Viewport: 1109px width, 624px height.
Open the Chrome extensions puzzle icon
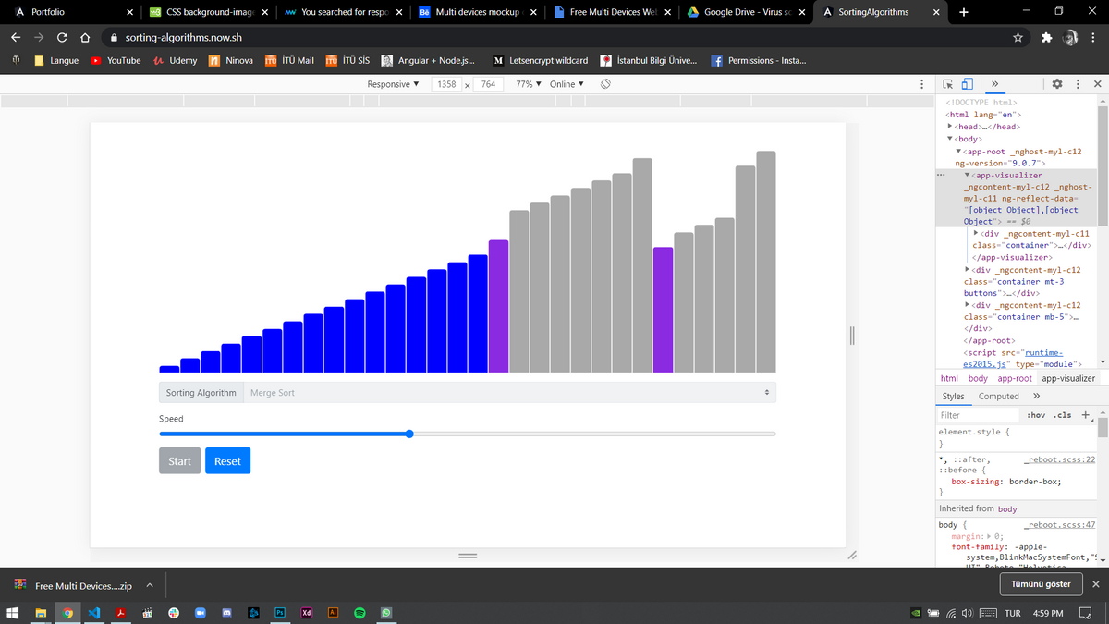click(x=1045, y=38)
